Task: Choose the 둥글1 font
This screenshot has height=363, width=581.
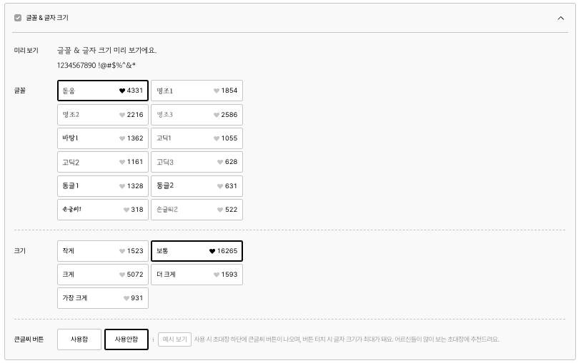Action: pos(103,186)
